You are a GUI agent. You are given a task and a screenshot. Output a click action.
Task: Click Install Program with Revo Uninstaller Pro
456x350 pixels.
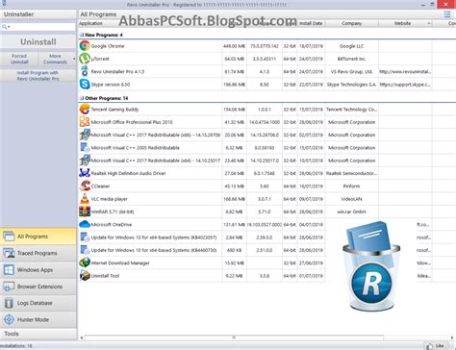click(38, 76)
